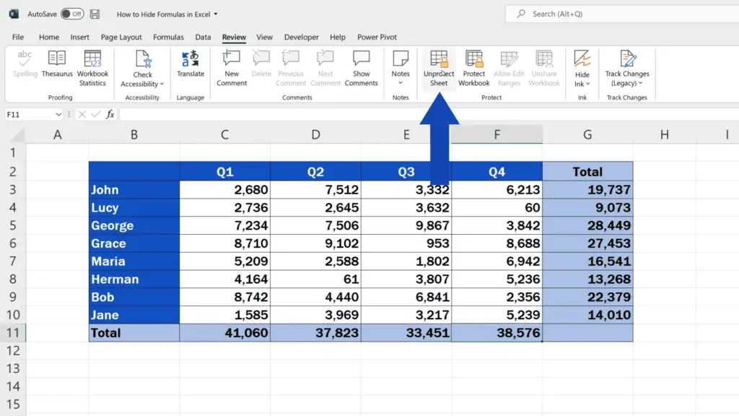Click the Excel app icon
This screenshot has width=739, height=416.
14,14
